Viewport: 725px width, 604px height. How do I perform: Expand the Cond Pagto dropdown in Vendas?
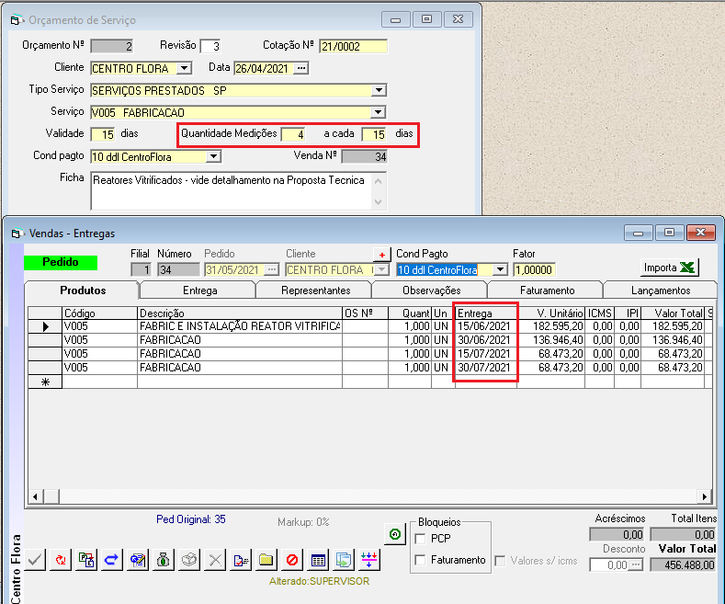(500, 269)
